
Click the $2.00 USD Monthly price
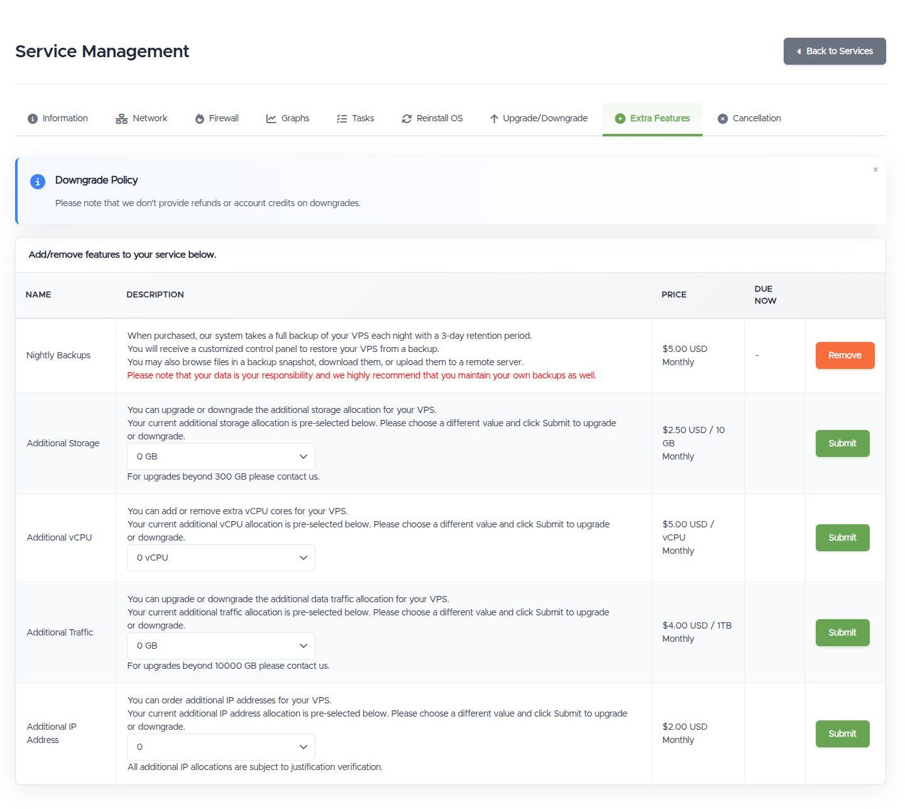685,734
